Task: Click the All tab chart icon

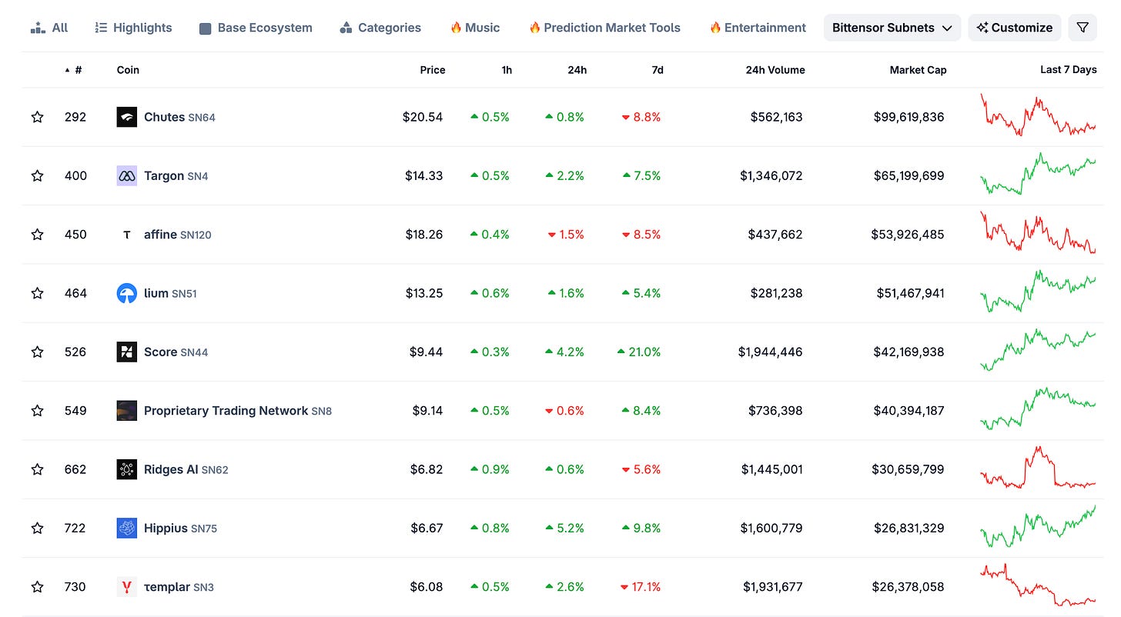Action: pyautogui.click(x=38, y=28)
